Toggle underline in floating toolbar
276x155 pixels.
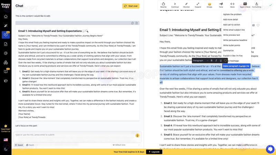click(x=221, y=61)
